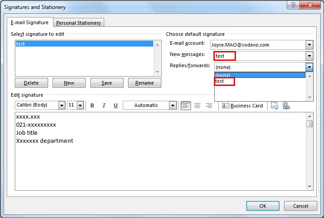
Task: Select the test signature in the list
Action: 84,44
